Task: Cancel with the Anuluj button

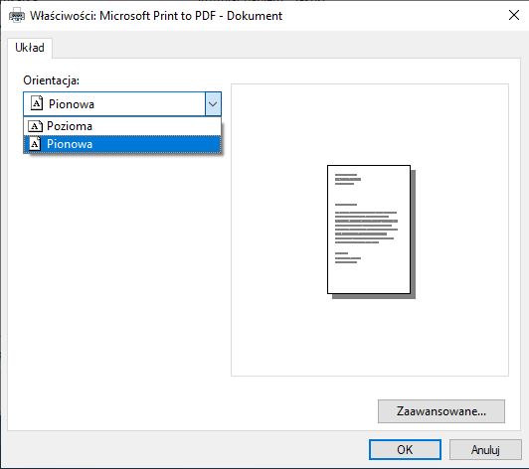Action: coord(485,450)
